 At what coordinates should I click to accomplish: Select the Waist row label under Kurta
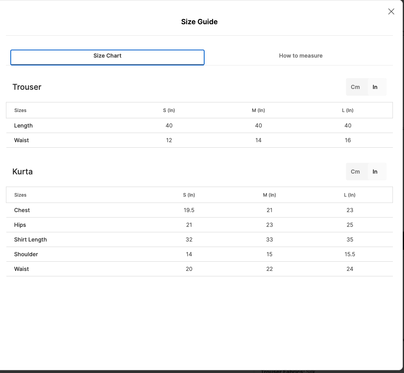tap(21, 269)
